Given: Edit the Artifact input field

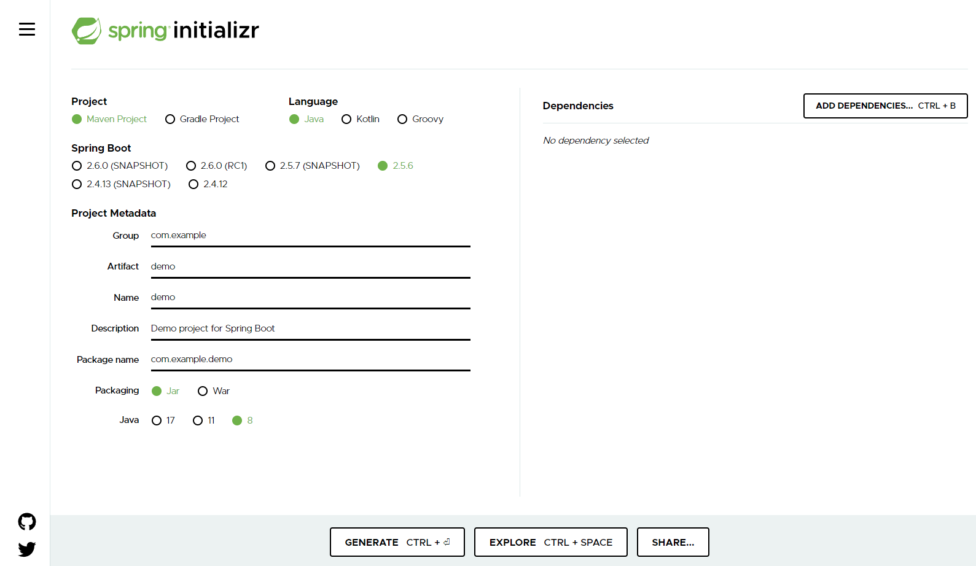Looking at the screenshot, I should [x=311, y=267].
